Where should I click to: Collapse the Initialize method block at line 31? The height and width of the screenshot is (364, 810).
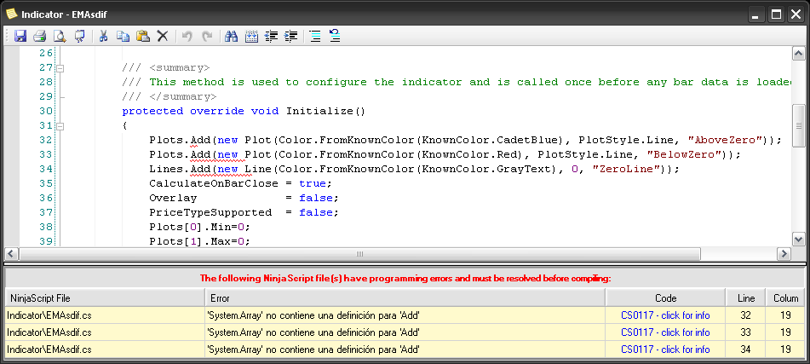click(60, 125)
